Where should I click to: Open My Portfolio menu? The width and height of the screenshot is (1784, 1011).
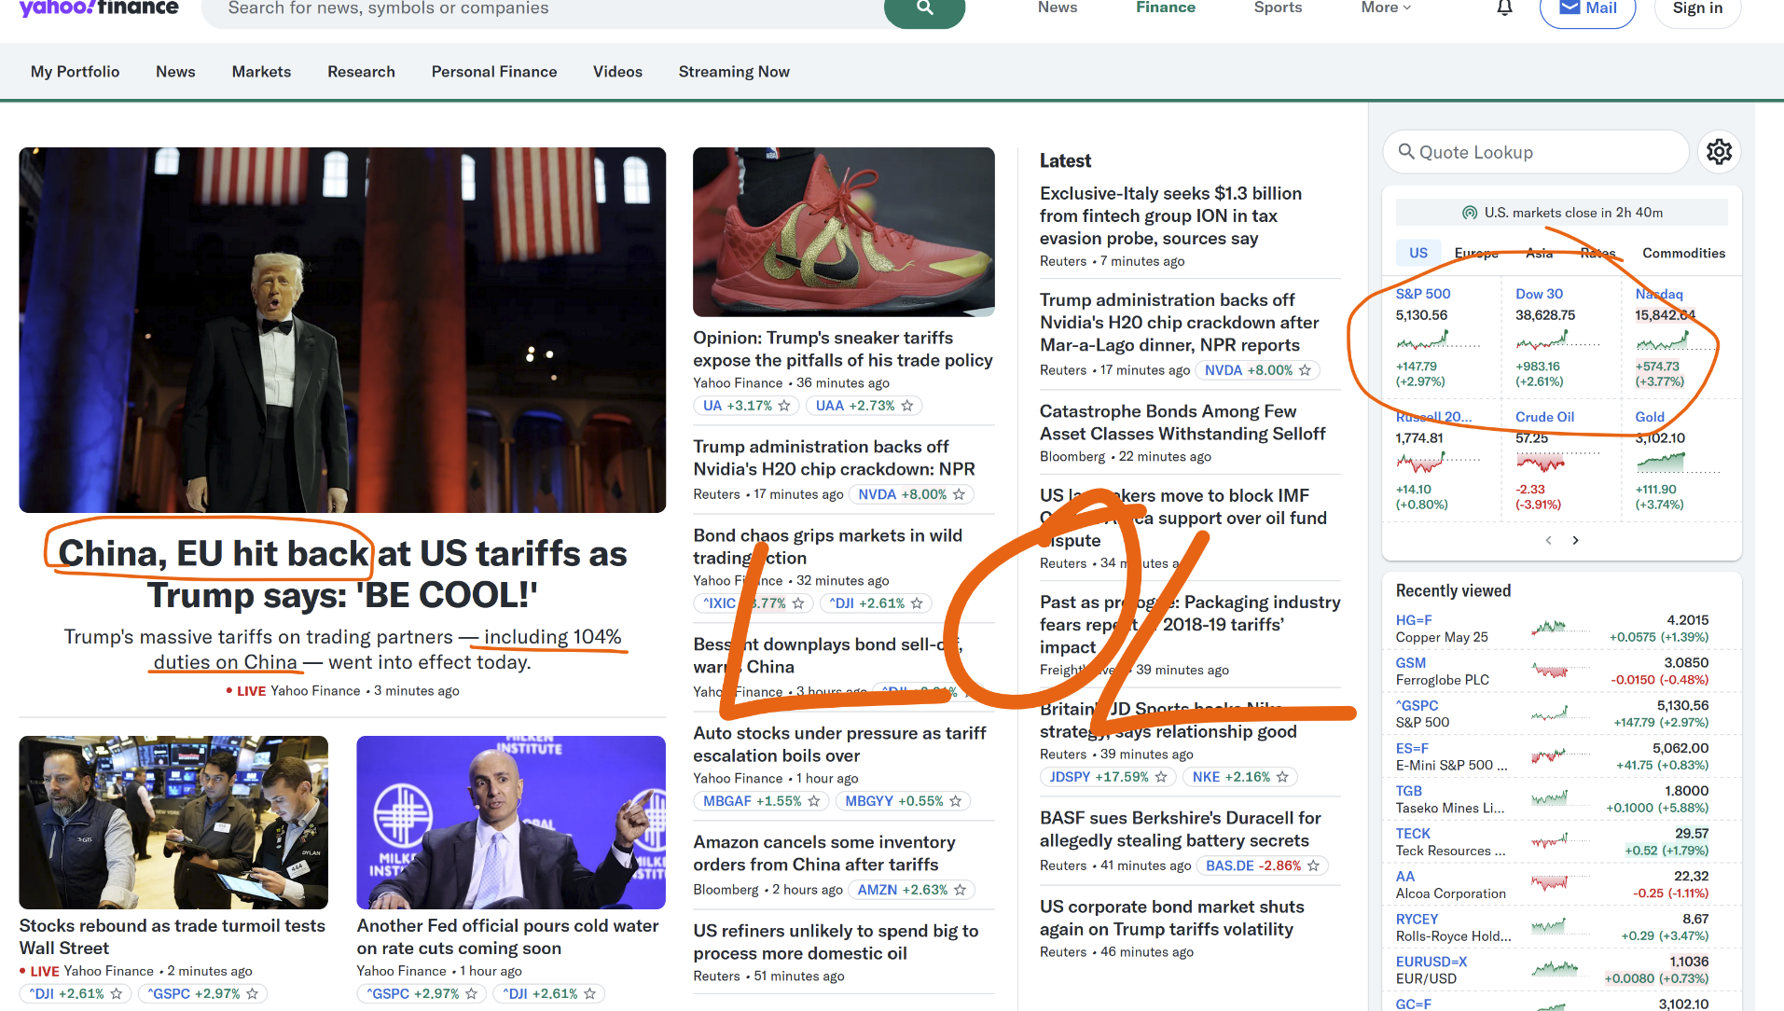coord(75,72)
